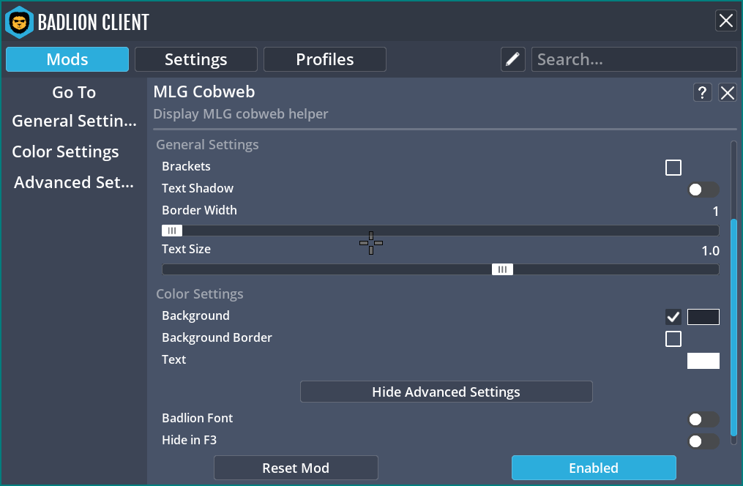The width and height of the screenshot is (743, 486).
Task: Open the question mark help icon
Action: click(x=702, y=92)
